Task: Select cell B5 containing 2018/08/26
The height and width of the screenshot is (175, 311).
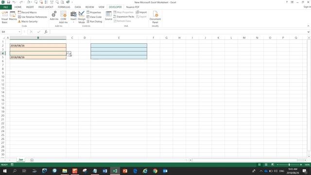Action: 38,57
